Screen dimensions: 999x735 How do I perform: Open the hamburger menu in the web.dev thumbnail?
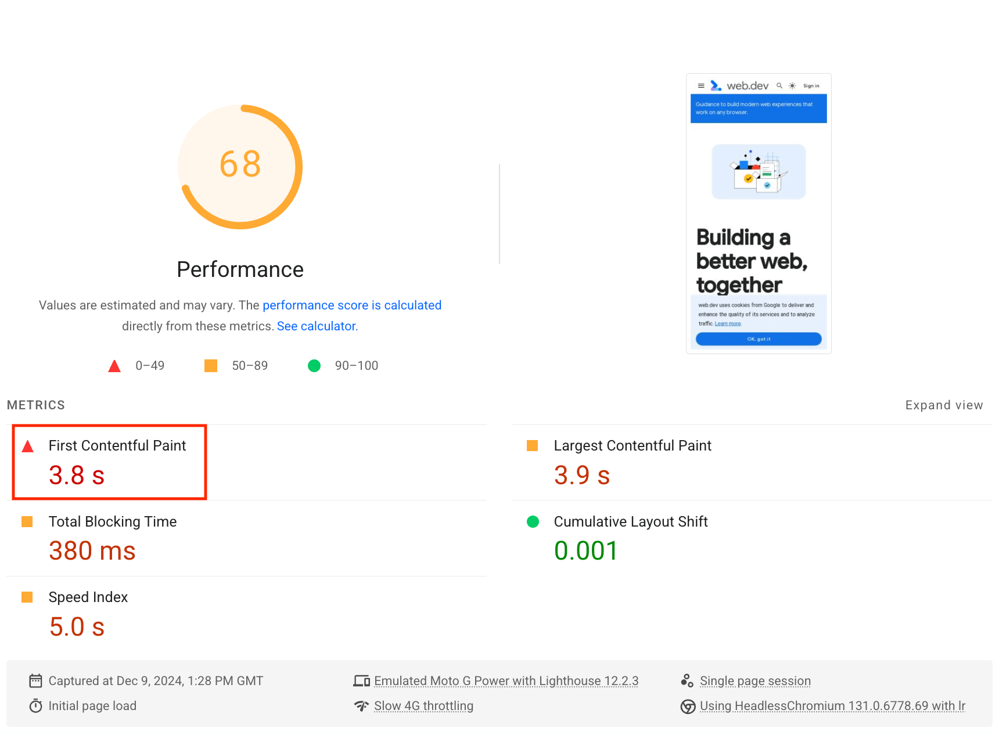coord(701,86)
